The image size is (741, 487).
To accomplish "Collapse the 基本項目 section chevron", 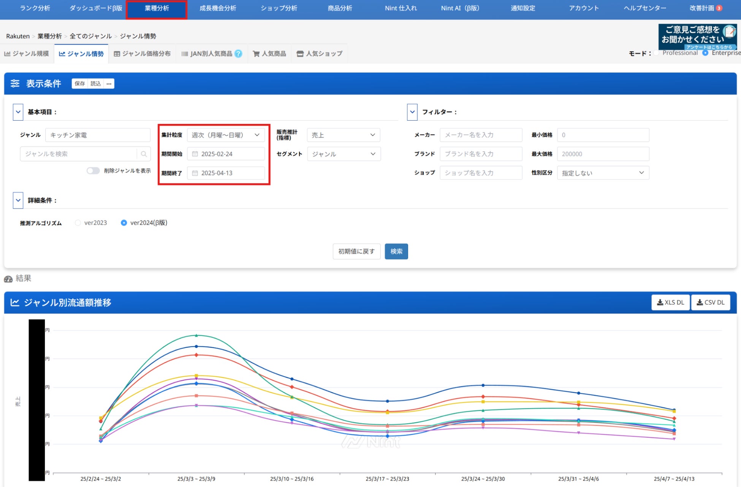I will 18,112.
